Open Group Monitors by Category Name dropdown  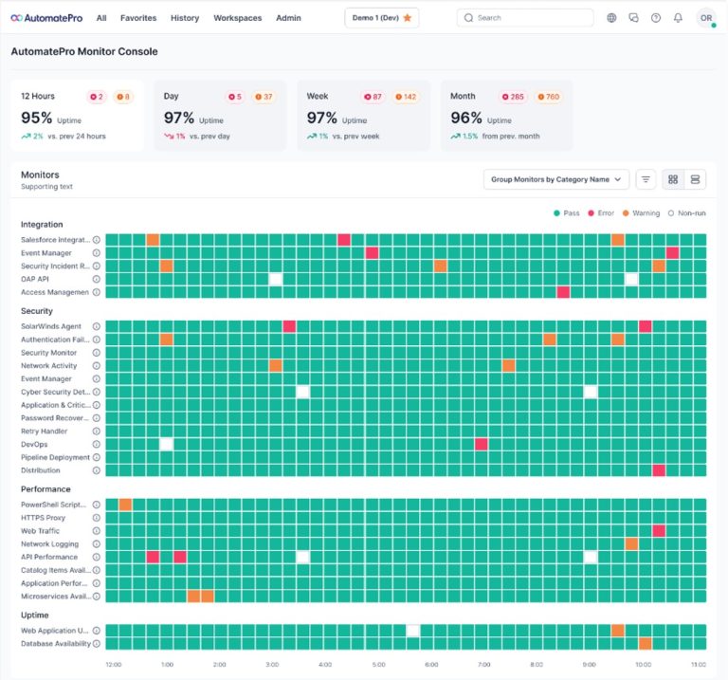(555, 179)
